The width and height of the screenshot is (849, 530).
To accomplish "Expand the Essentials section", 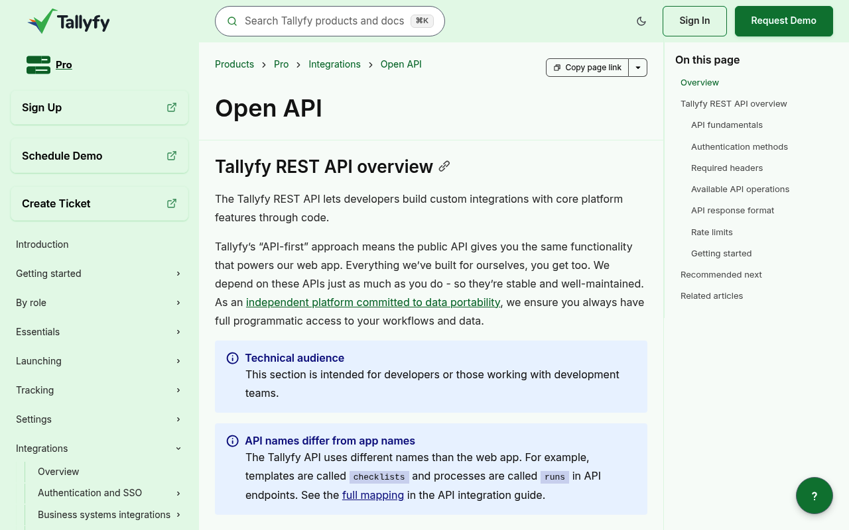I will coord(178,332).
